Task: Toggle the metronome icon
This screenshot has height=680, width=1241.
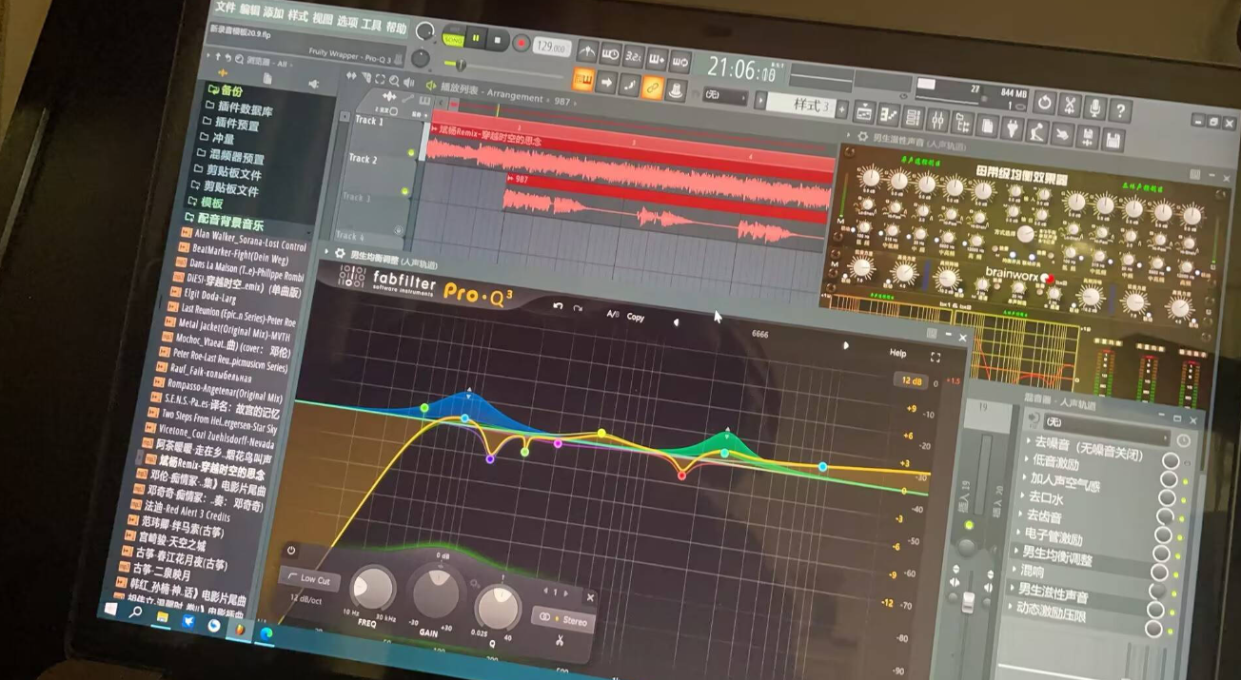Action: [587, 49]
